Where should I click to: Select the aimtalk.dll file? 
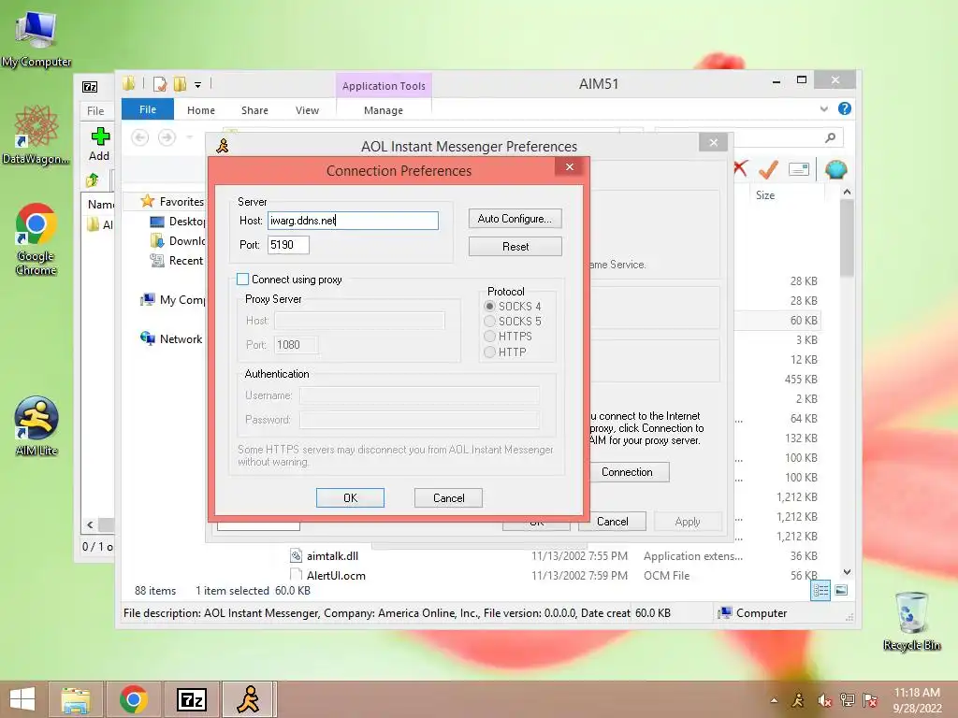[x=332, y=556]
